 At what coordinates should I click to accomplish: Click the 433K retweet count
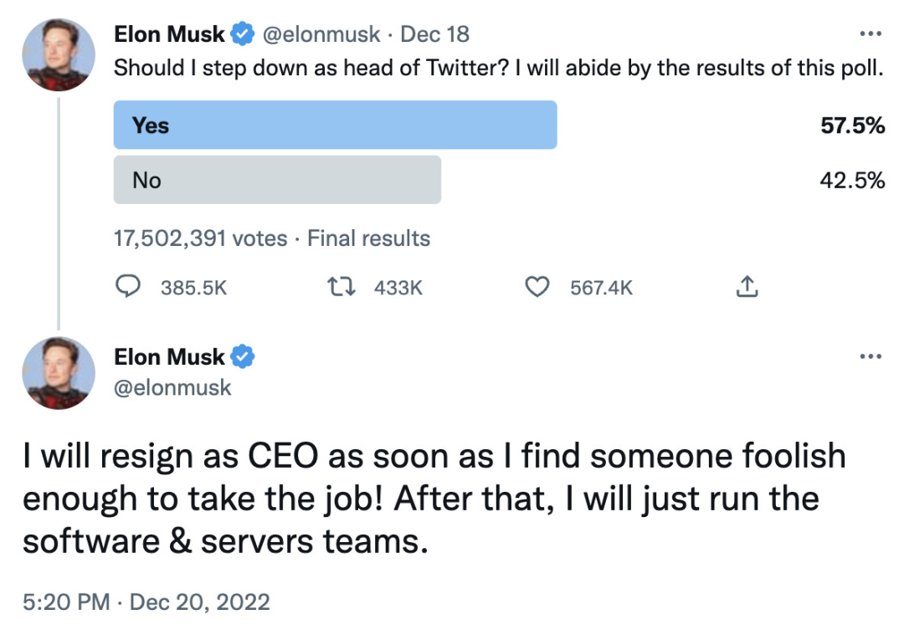pyautogui.click(x=398, y=289)
